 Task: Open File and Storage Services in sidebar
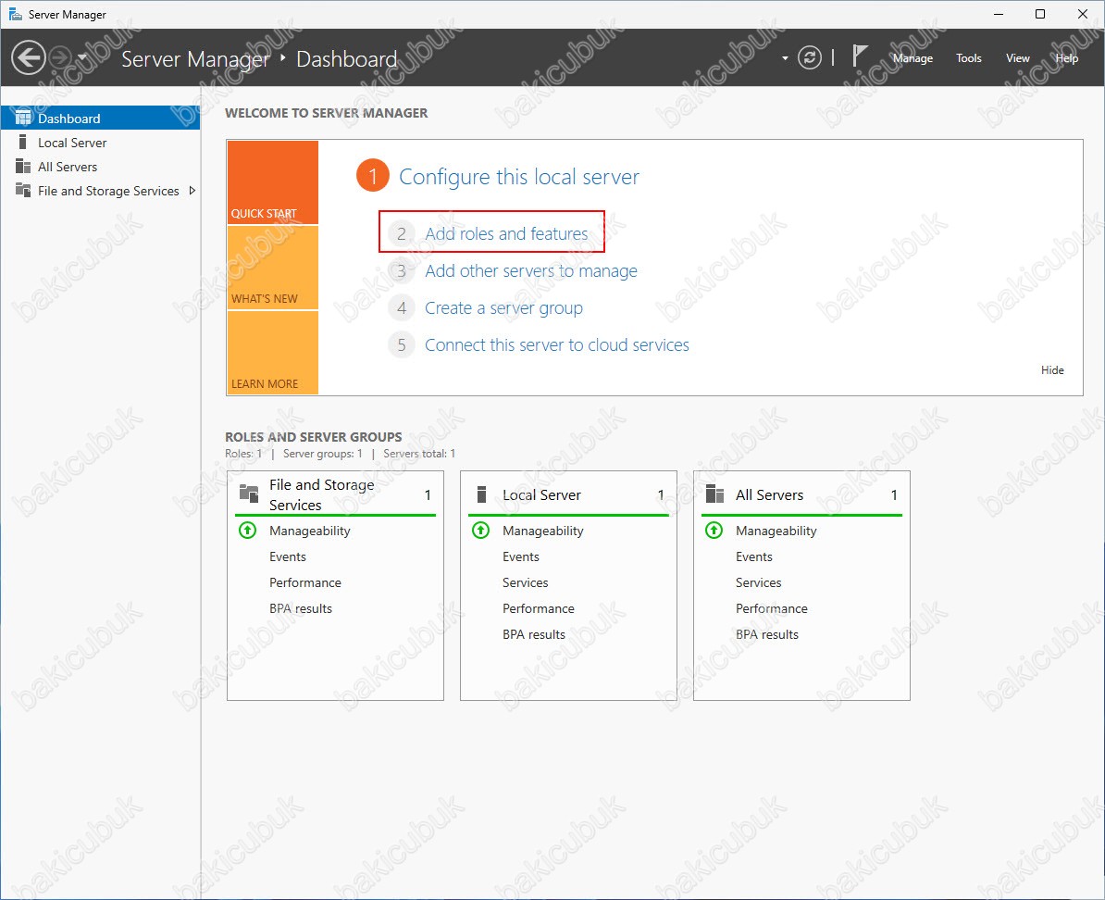[x=100, y=191]
